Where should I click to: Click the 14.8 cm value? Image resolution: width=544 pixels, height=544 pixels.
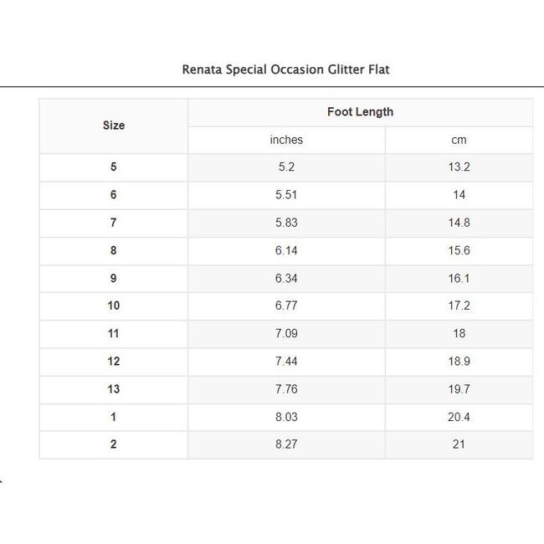click(x=459, y=223)
